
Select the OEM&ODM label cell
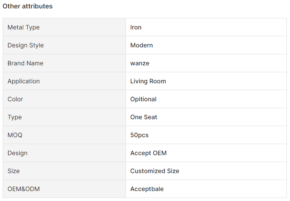click(64, 189)
